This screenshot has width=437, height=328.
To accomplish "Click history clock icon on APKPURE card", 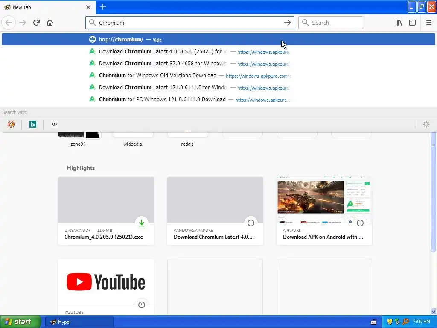I will pyautogui.click(x=360, y=223).
